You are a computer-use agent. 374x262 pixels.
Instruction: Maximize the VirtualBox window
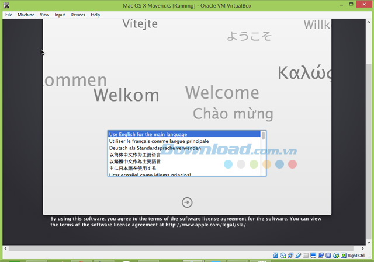(x=351, y=4)
